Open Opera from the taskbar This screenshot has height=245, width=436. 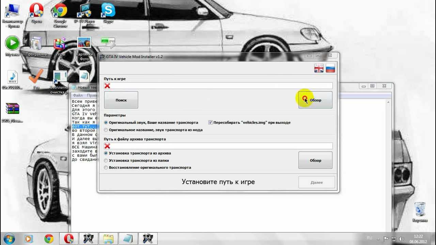pos(69,239)
